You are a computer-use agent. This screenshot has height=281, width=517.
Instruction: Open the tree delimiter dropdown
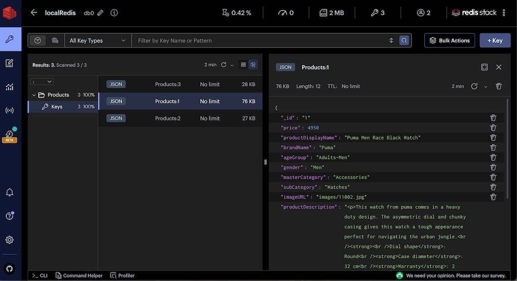click(42, 81)
